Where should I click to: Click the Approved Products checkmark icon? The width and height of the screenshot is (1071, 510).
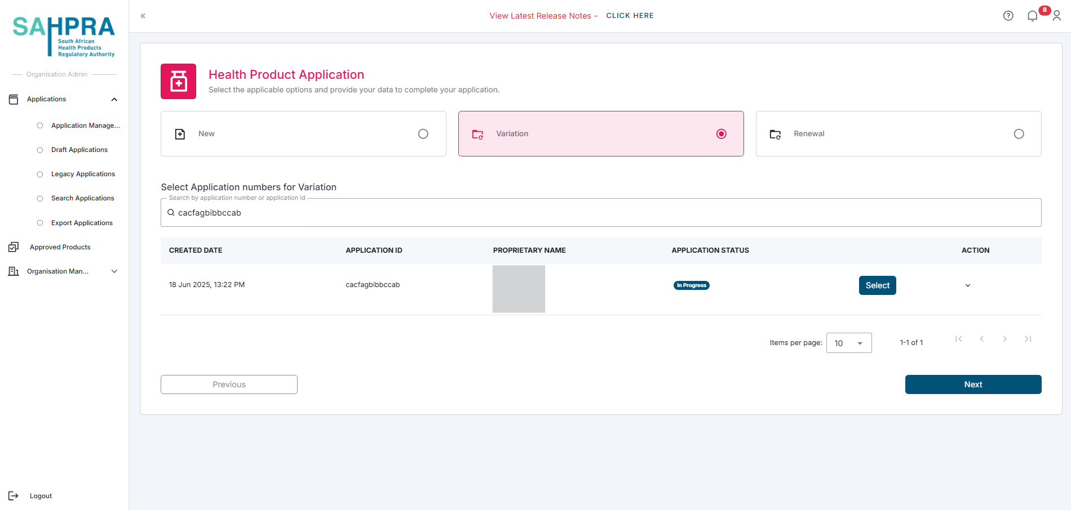click(14, 247)
